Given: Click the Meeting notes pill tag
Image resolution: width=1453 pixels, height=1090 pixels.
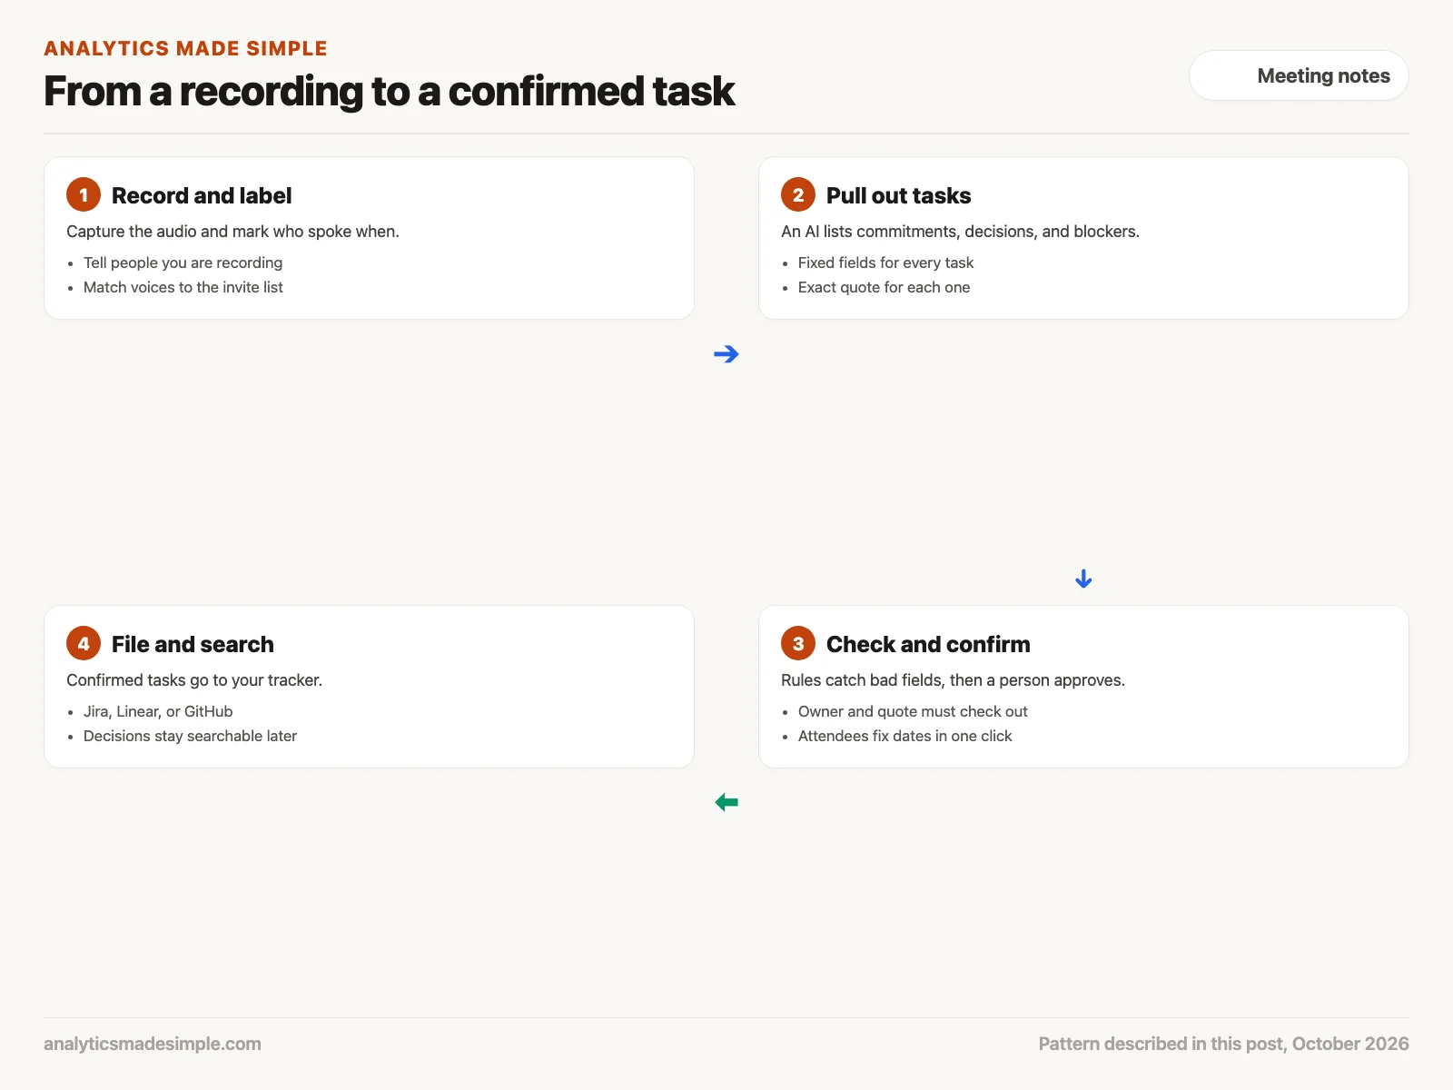Looking at the screenshot, I should tap(1299, 75).
